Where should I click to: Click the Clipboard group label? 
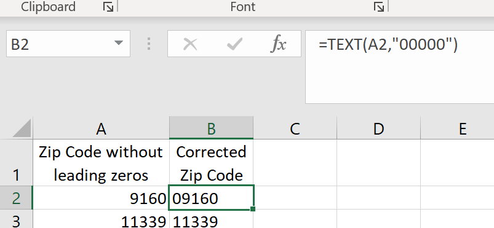click(x=48, y=7)
